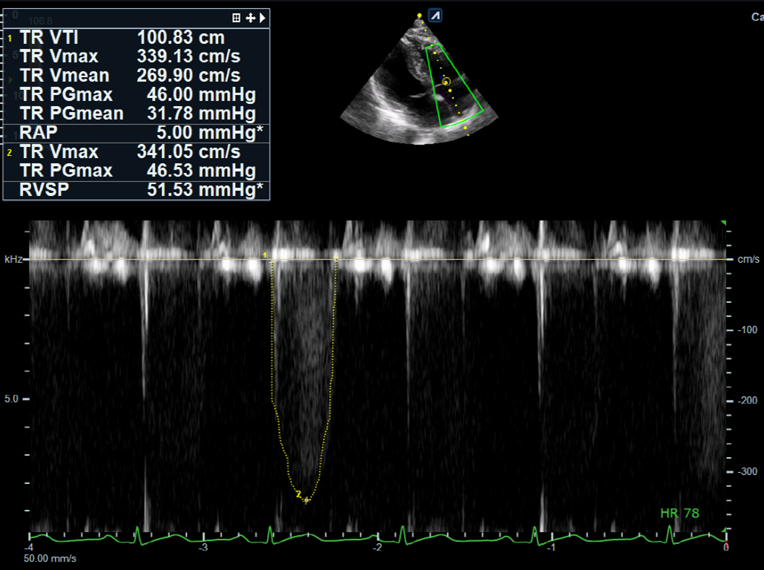764x570 pixels.
Task: Select the TR PGmean 31.78 mmHg row
Action: [136, 114]
